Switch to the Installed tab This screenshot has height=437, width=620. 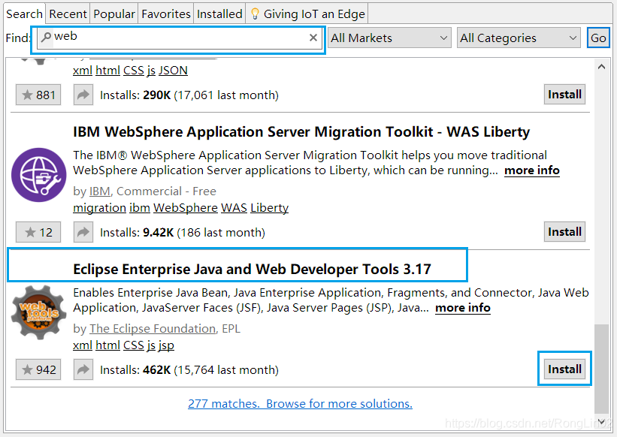219,14
